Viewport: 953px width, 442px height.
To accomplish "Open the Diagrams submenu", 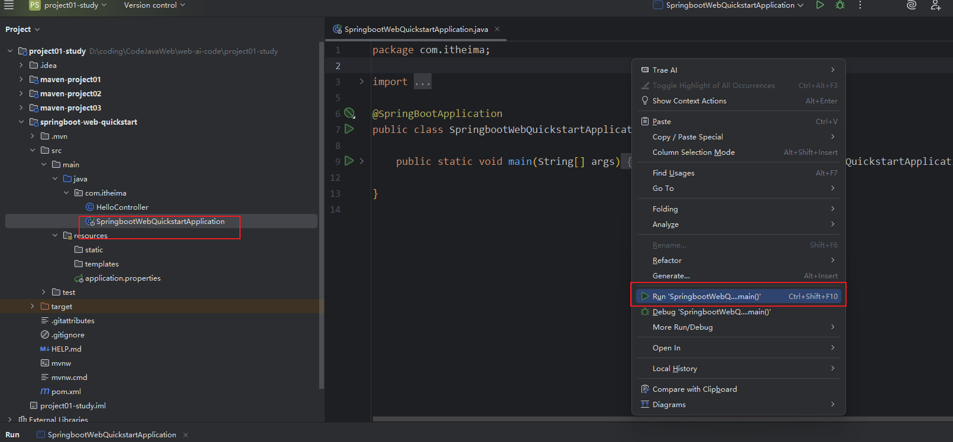I will pos(738,405).
